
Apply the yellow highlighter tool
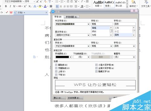pyautogui.click(x=40, y=6)
